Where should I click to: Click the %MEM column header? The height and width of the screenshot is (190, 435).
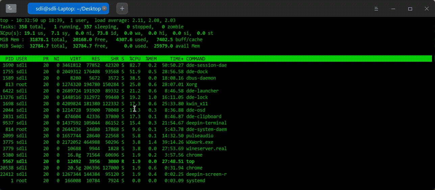point(151,59)
